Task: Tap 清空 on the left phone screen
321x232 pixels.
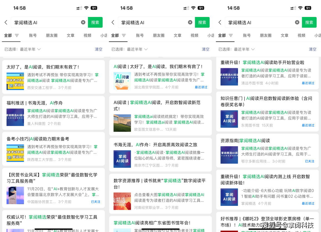Action: (98, 49)
